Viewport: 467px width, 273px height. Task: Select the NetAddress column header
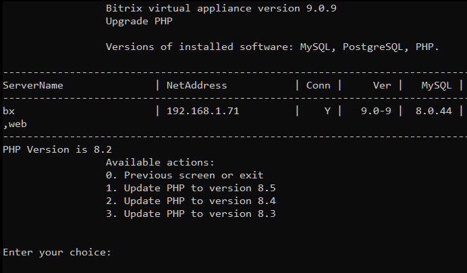[196, 85]
